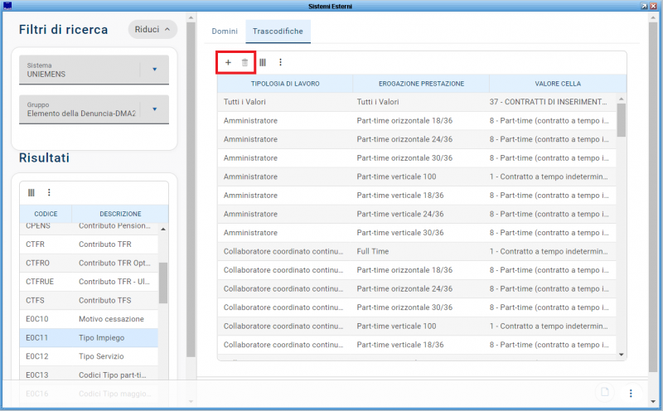Select Collaboratore Part-time verticale 100 row
Viewport: 663px width, 411px height.
coord(417,326)
